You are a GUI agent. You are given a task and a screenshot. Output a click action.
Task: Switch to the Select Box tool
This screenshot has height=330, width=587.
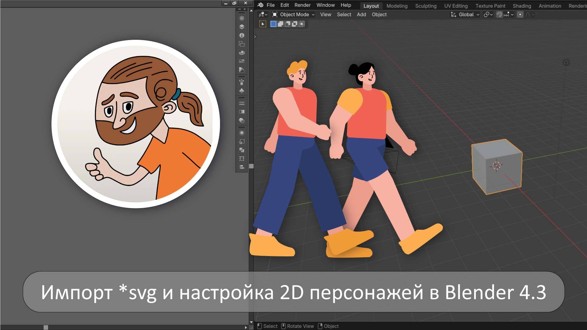click(x=273, y=24)
